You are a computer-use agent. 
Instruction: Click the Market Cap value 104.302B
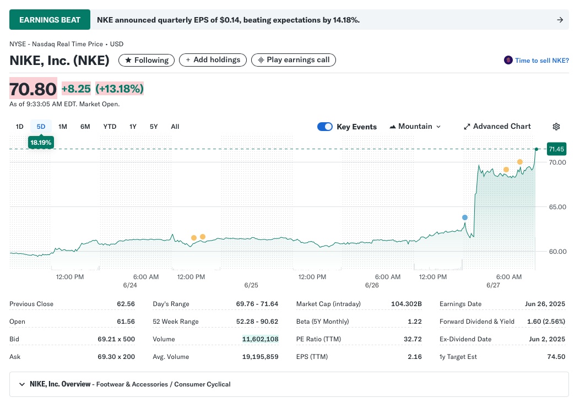tap(406, 304)
